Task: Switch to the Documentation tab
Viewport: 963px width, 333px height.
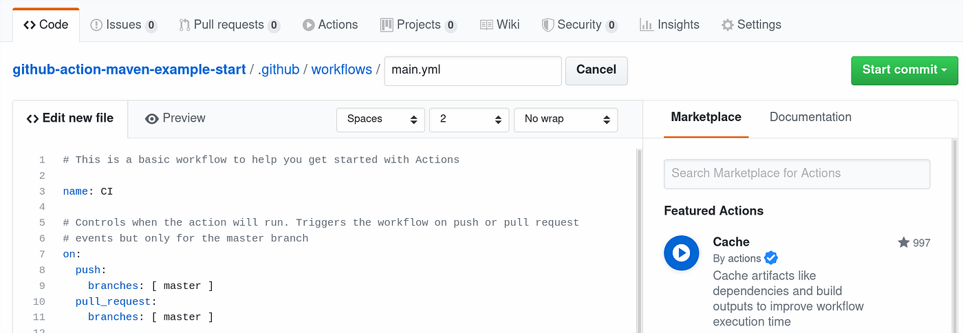Action: point(810,117)
